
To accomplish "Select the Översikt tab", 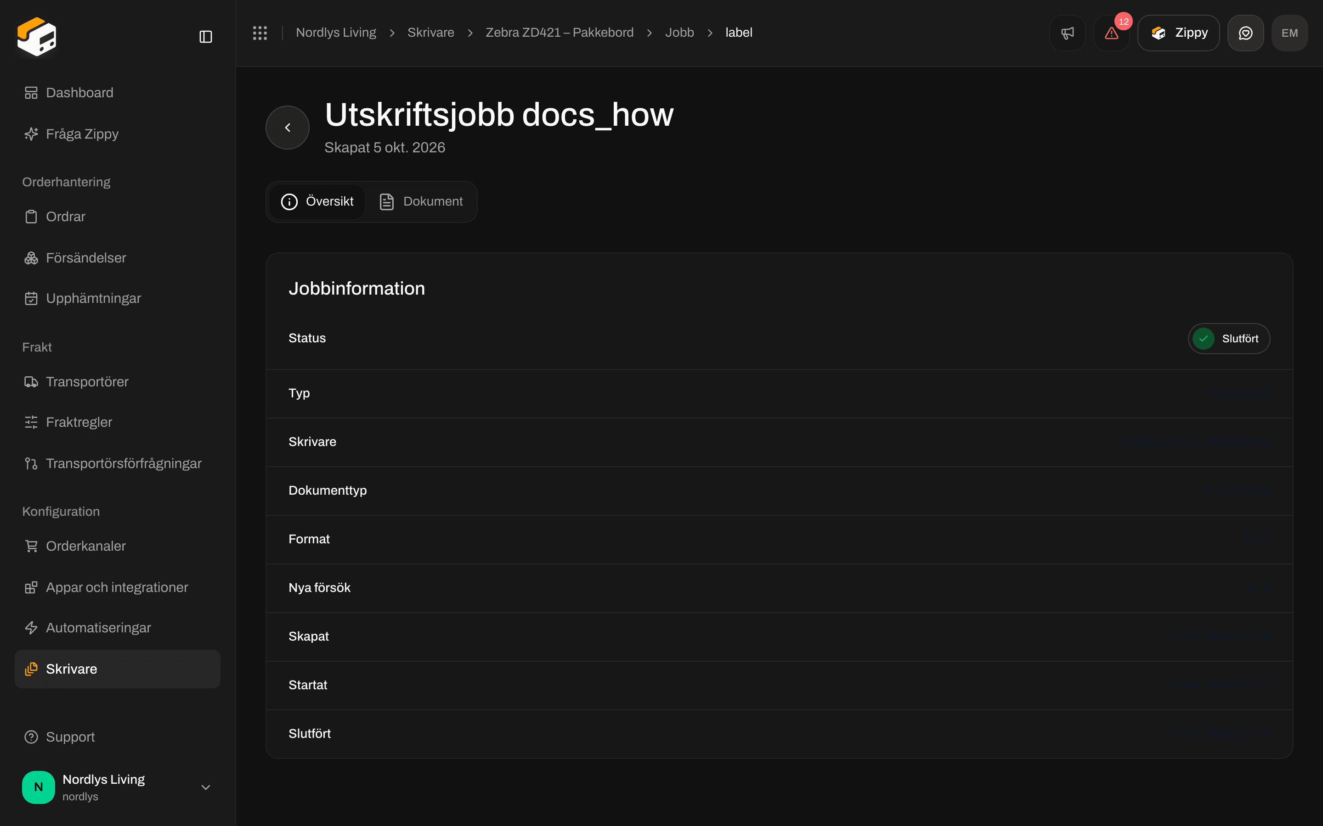I will [x=317, y=201].
